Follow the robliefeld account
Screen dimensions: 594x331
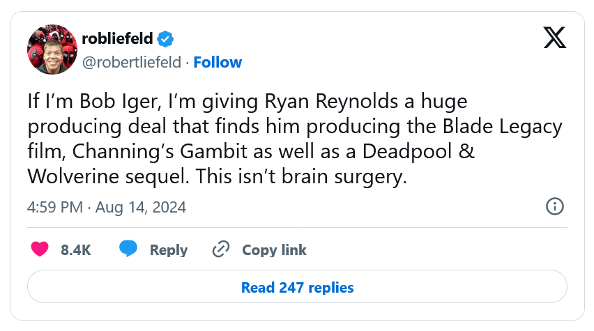click(218, 62)
